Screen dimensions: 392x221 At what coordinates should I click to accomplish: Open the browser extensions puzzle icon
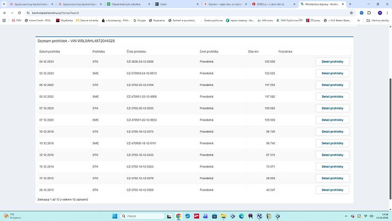pos(369,13)
